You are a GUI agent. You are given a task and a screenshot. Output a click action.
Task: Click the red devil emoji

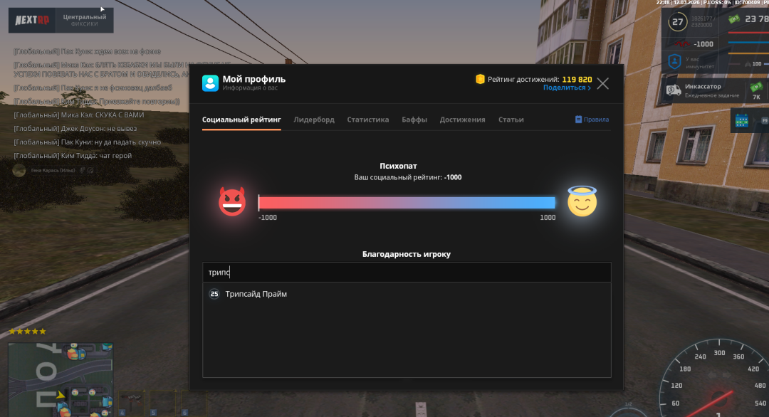232,203
